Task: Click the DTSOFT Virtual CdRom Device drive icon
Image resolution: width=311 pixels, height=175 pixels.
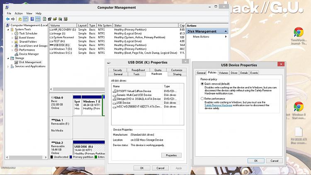Action: [114, 91]
